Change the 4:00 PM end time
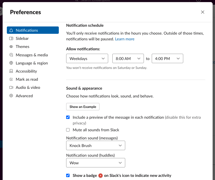 (x=167, y=58)
